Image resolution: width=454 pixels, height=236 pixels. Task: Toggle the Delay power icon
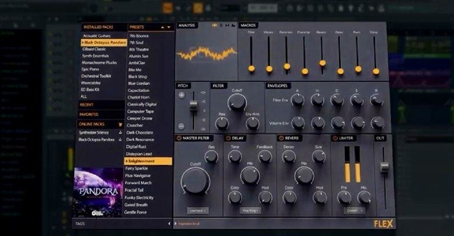(228, 138)
